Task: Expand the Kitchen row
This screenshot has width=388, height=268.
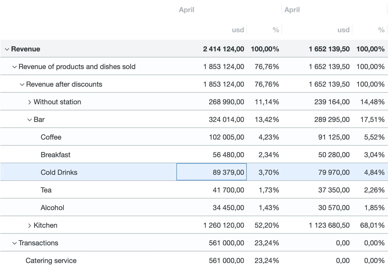Action: (x=30, y=225)
